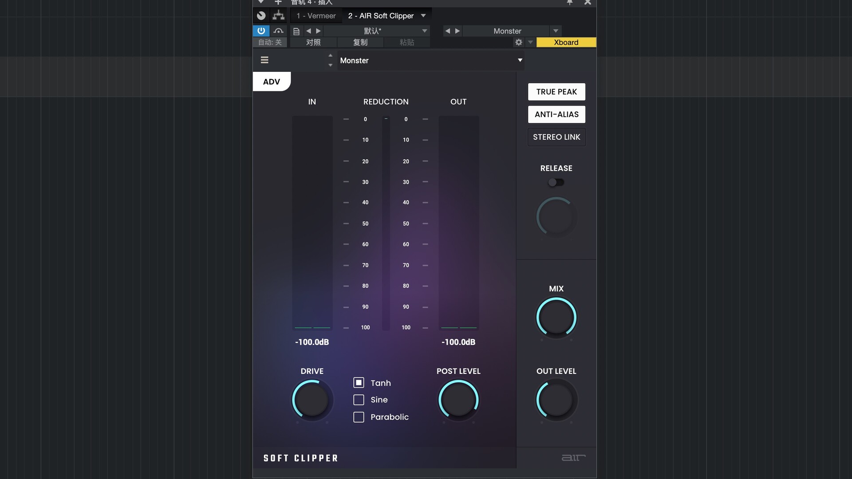Open the gear settings icon
Image resolution: width=852 pixels, height=479 pixels.
[518, 42]
